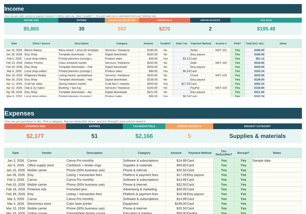
Task: Click the UNPAID INVOICES label
Action: pos(210,20)
